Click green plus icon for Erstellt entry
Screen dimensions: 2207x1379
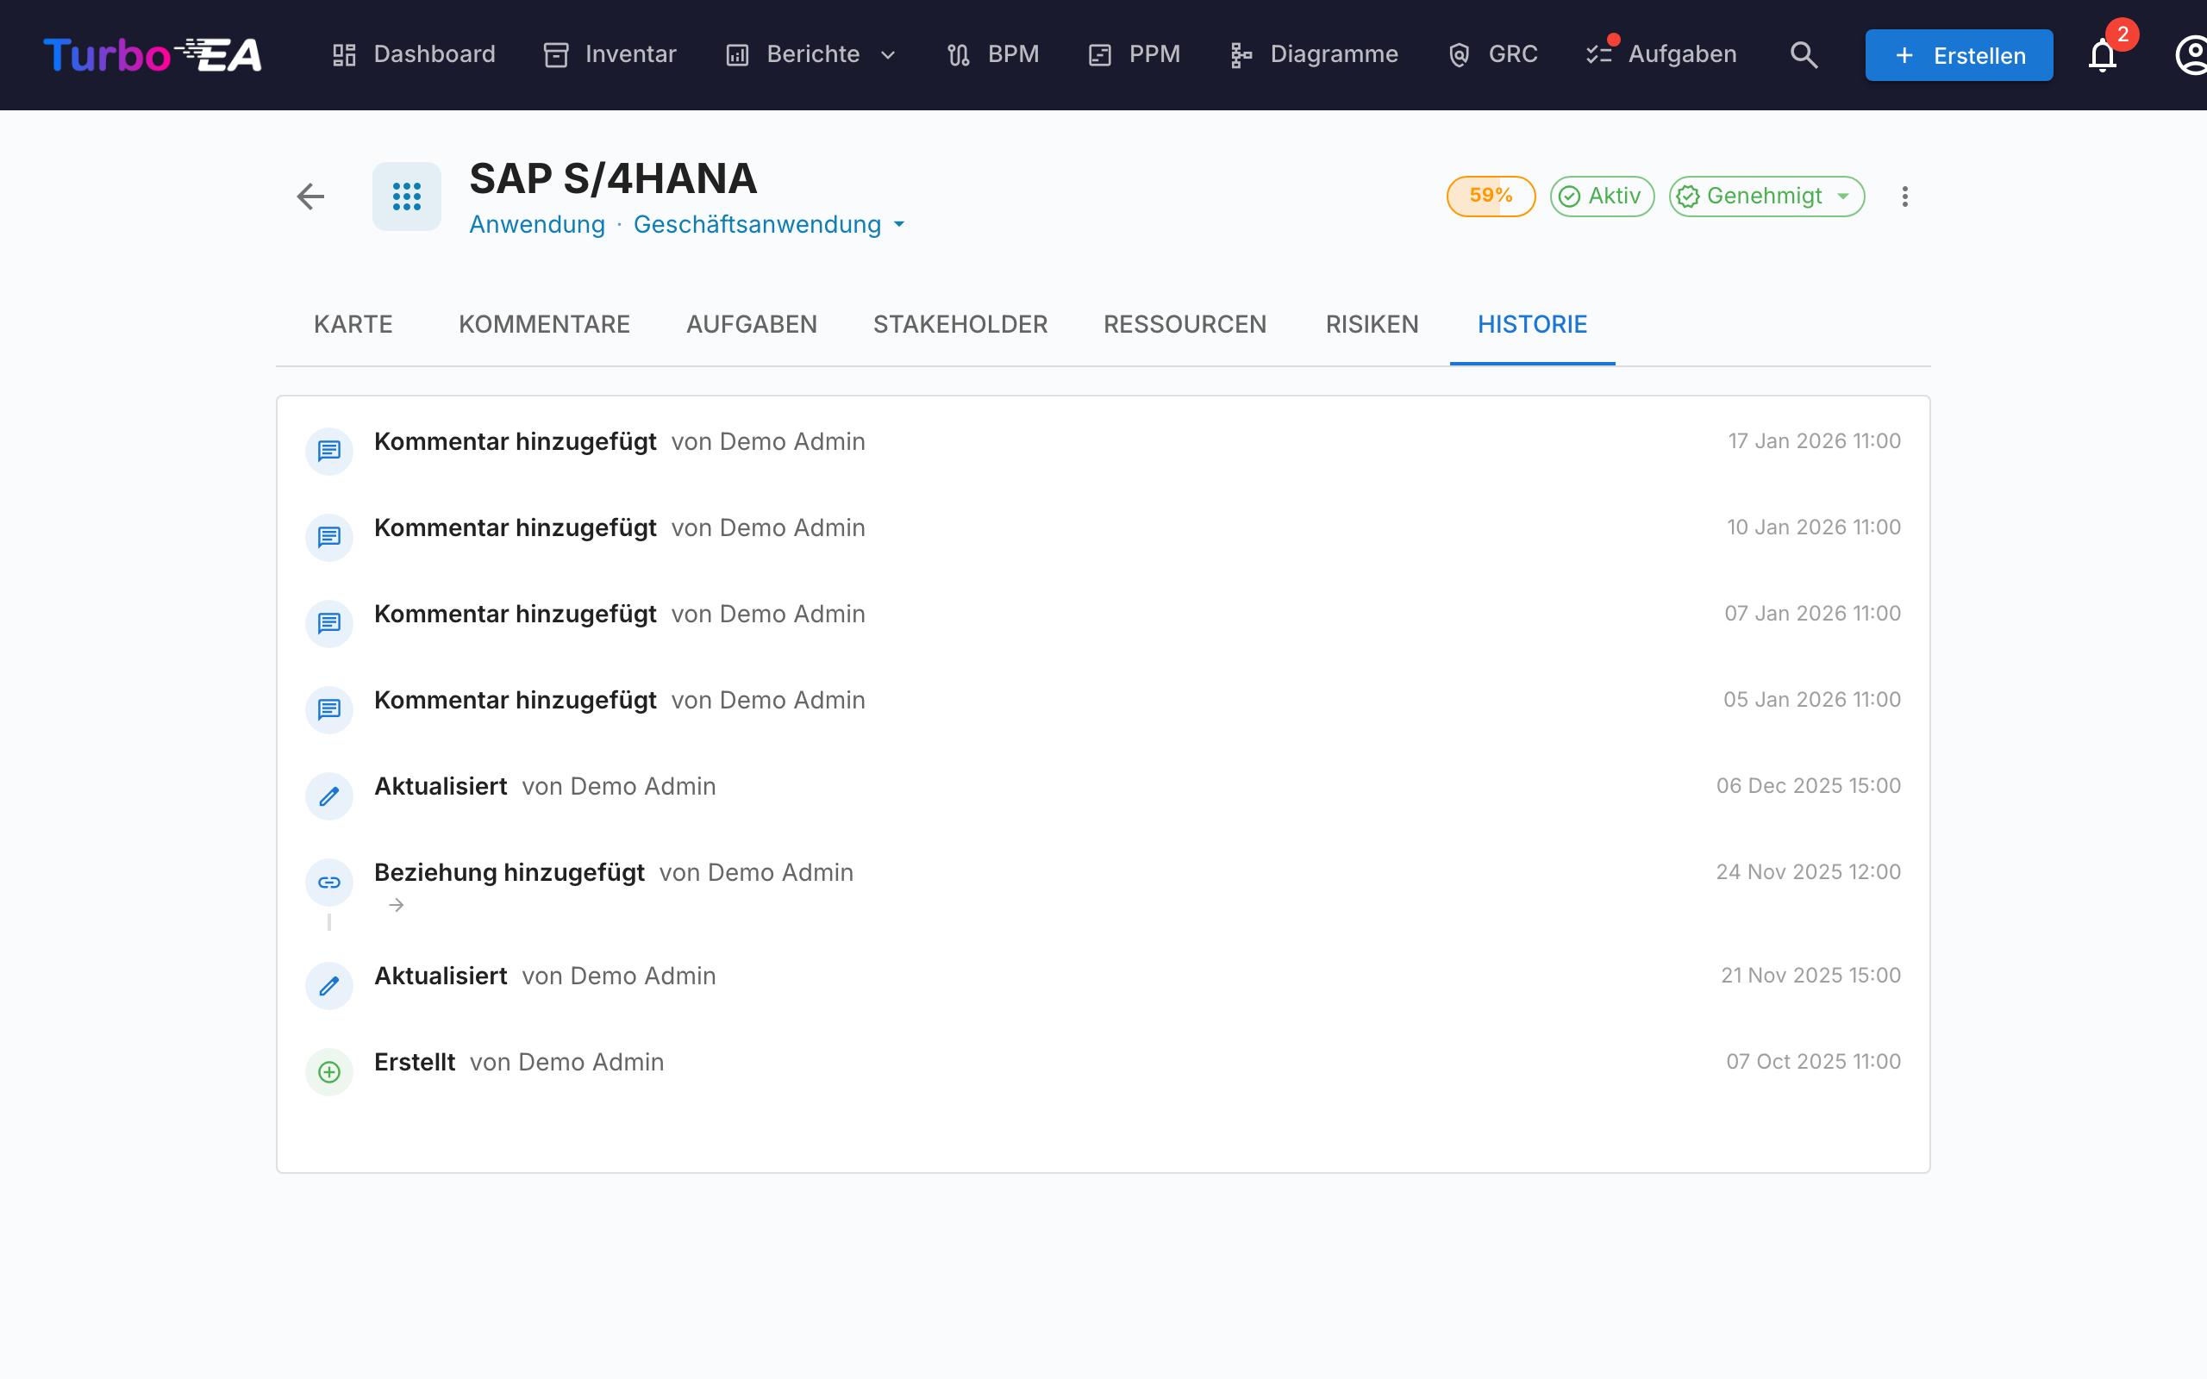329,1071
